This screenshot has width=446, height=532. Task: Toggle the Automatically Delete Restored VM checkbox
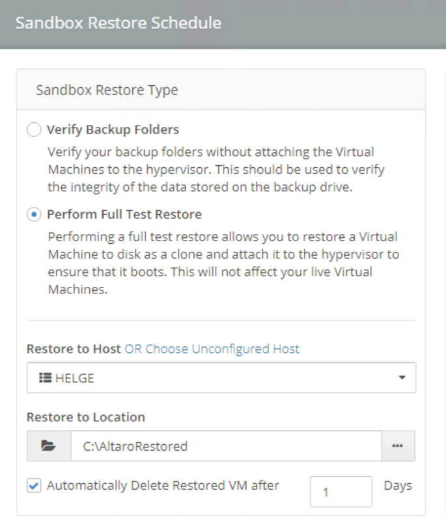[x=34, y=485]
